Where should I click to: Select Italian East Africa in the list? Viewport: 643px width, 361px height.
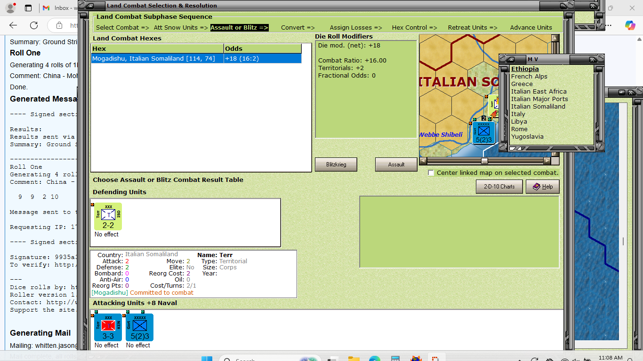539,92
